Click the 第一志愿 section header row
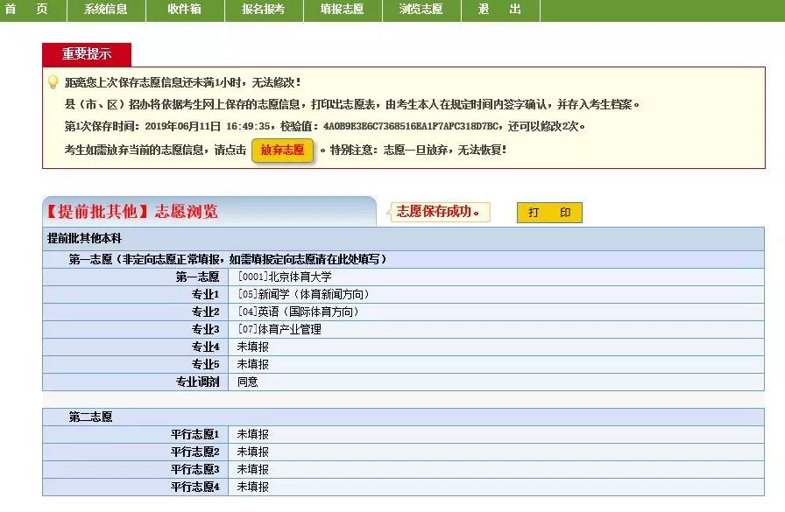Image resolution: width=785 pixels, height=512 pixels. tap(404, 259)
